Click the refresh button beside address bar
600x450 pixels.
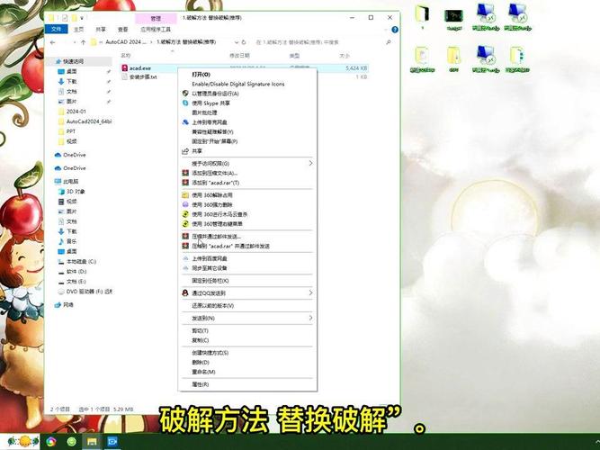coord(244,42)
